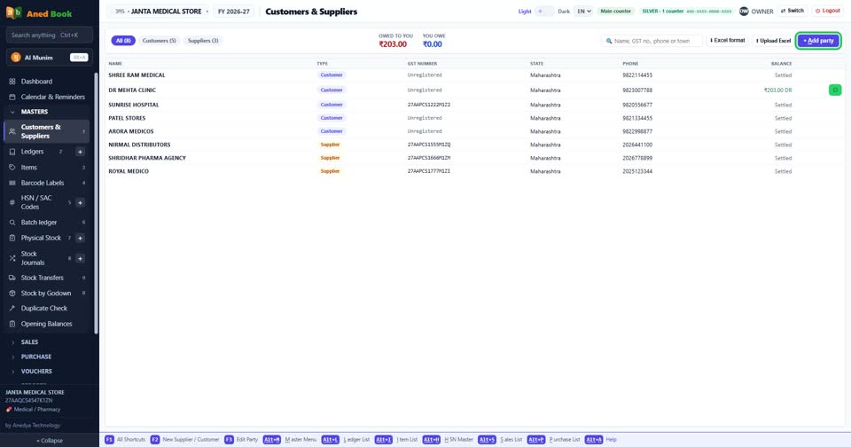Expand the PURCHASE section
Screen dimensions: 851x447
tap(35, 357)
